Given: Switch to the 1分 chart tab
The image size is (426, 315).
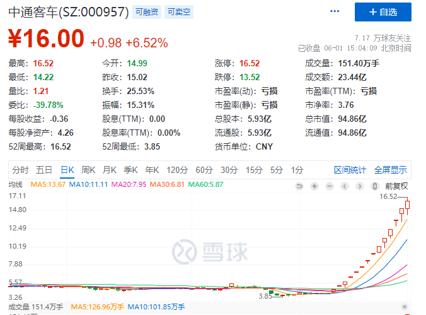Looking at the screenshot, I should point(297,170).
